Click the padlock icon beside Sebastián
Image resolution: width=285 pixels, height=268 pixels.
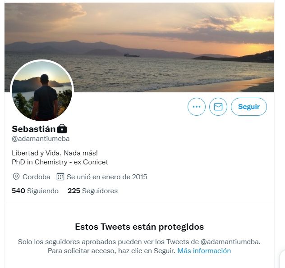pos(62,129)
